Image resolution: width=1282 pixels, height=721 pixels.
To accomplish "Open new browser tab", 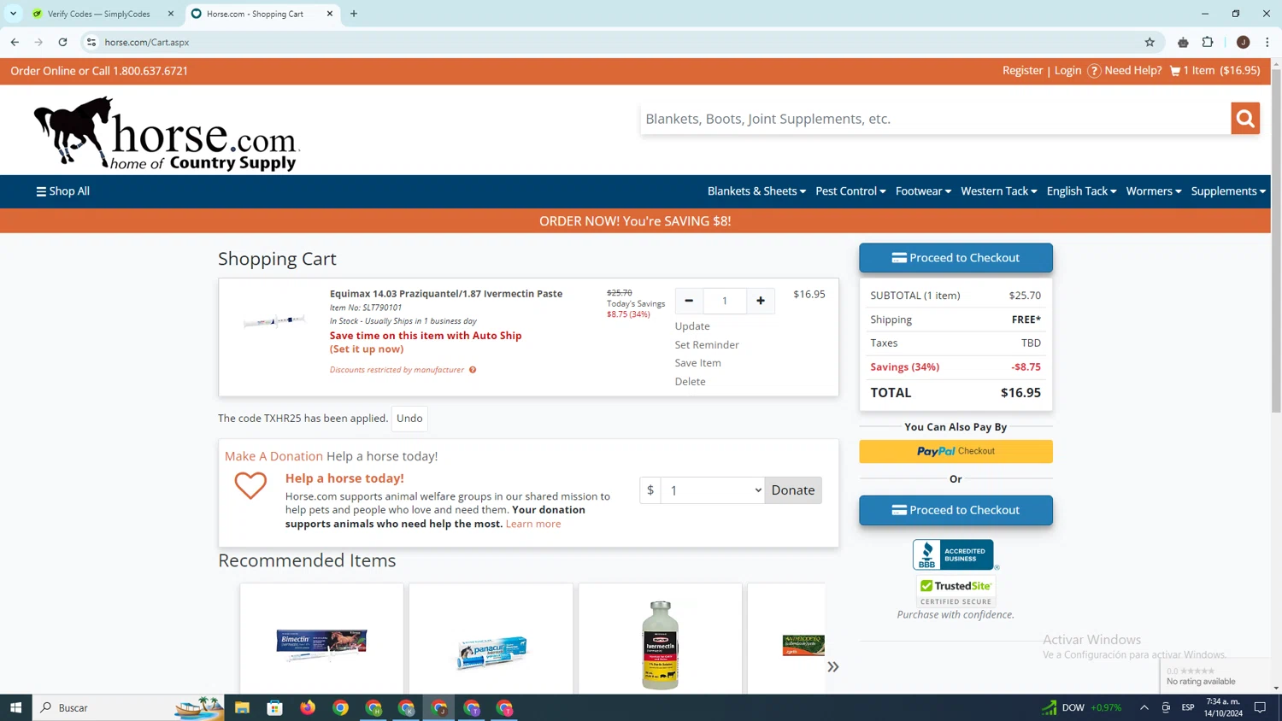I will click(354, 14).
